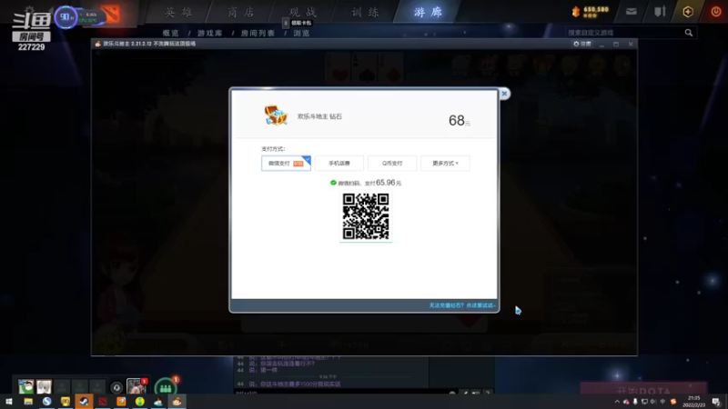Choose the 手机话费 payment option
The image size is (728, 409).
[x=339, y=164]
